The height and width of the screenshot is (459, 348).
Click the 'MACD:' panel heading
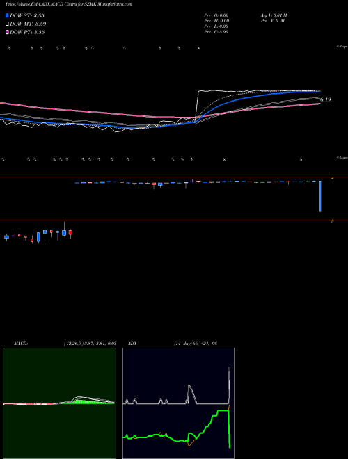(x=21, y=344)
